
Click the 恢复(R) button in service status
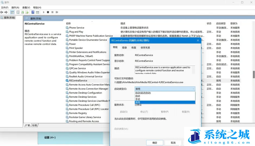186,112
